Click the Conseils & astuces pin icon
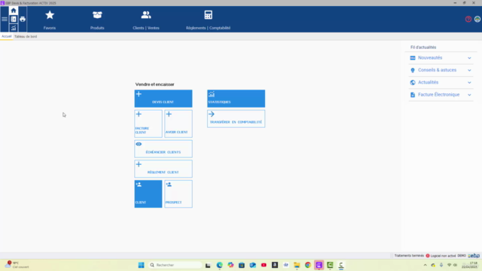This screenshot has width=482, height=271. (413, 70)
